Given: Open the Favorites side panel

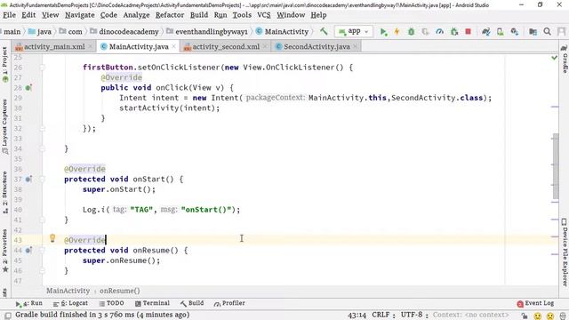Looking at the screenshot, I should (4, 251).
